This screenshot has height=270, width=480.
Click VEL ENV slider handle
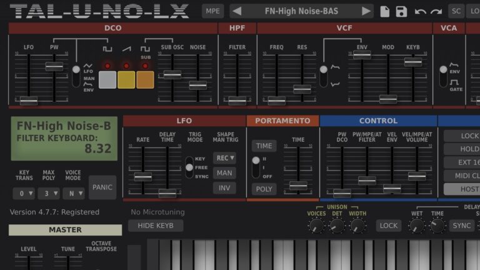coord(392,189)
